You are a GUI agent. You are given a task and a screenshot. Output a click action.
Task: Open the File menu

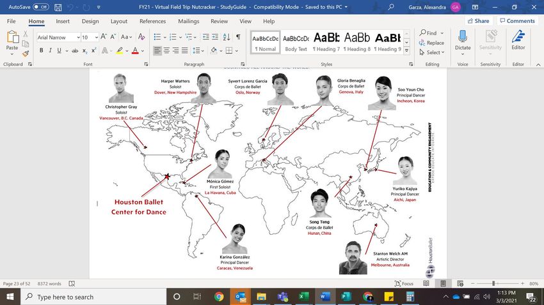pos(11,21)
